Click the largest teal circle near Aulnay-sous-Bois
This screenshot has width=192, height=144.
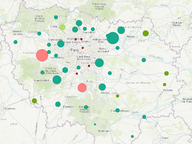pos(113,38)
